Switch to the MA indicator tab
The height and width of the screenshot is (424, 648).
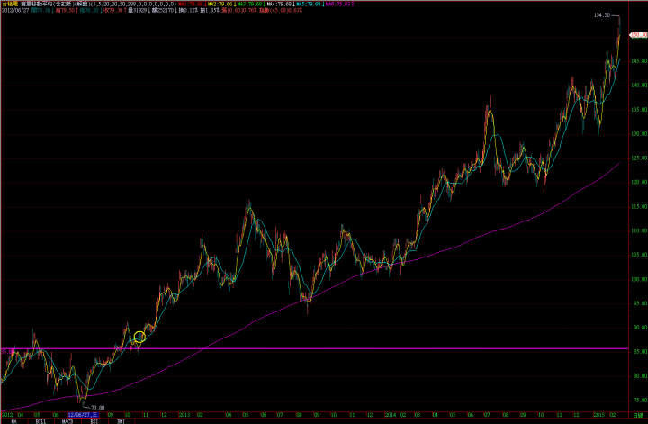(x=14, y=421)
